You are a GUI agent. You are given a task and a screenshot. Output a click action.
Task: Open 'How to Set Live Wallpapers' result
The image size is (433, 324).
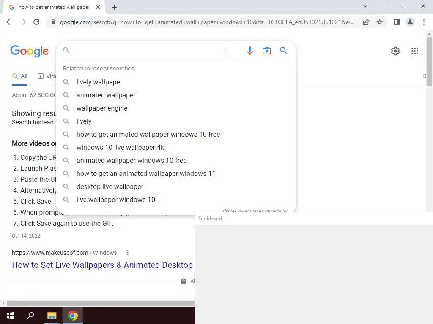pos(102,265)
